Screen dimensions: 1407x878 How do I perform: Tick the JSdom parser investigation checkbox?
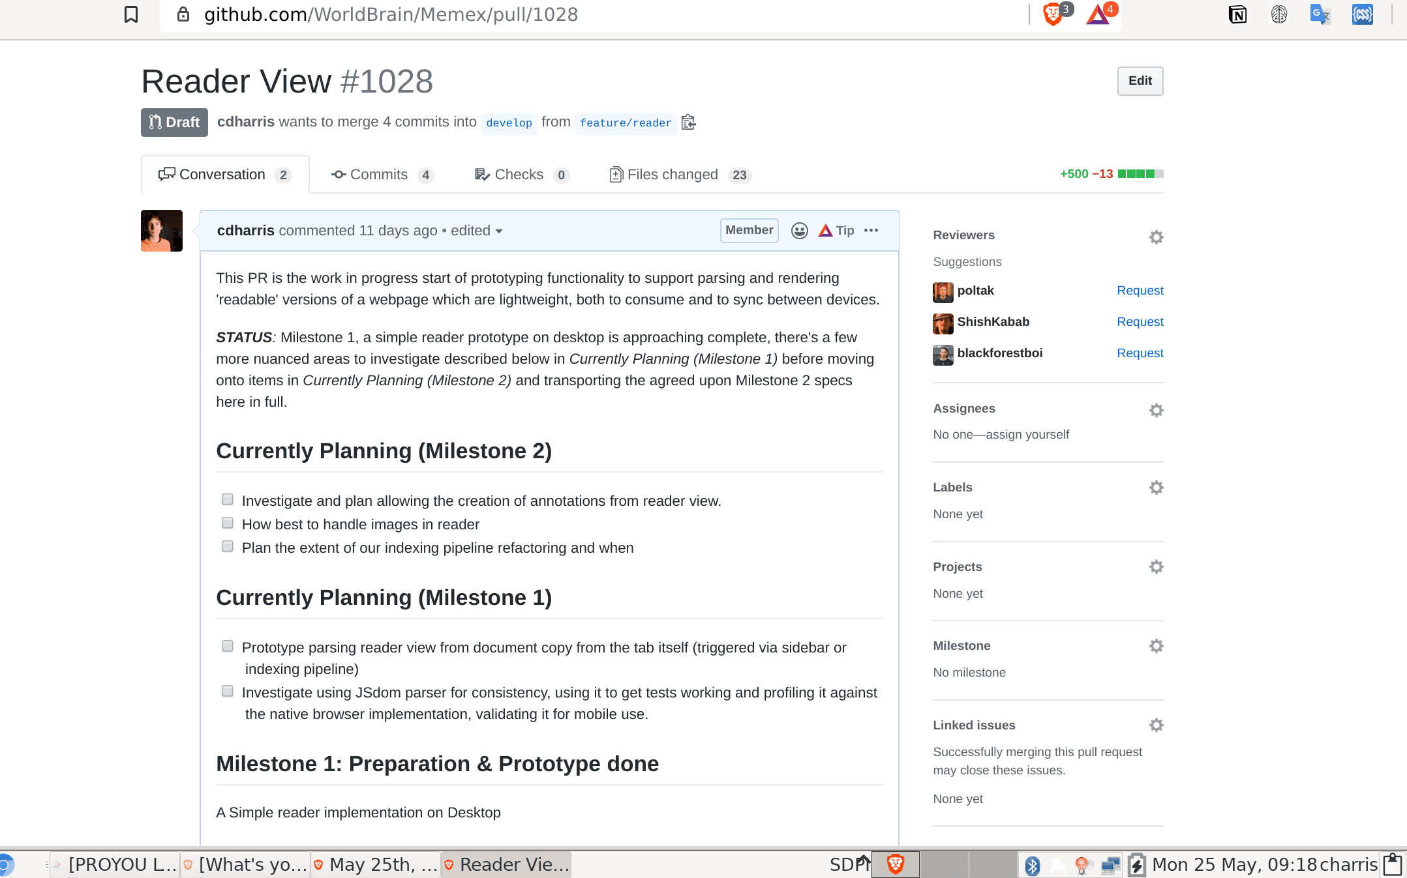click(x=228, y=692)
